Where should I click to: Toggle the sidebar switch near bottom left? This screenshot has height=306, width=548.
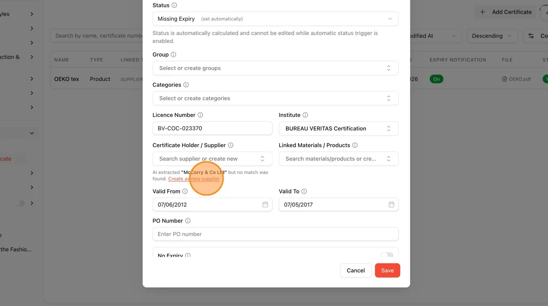(20, 203)
